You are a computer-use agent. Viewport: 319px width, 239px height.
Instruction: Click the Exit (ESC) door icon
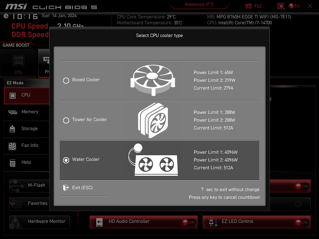tap(66, 188)
